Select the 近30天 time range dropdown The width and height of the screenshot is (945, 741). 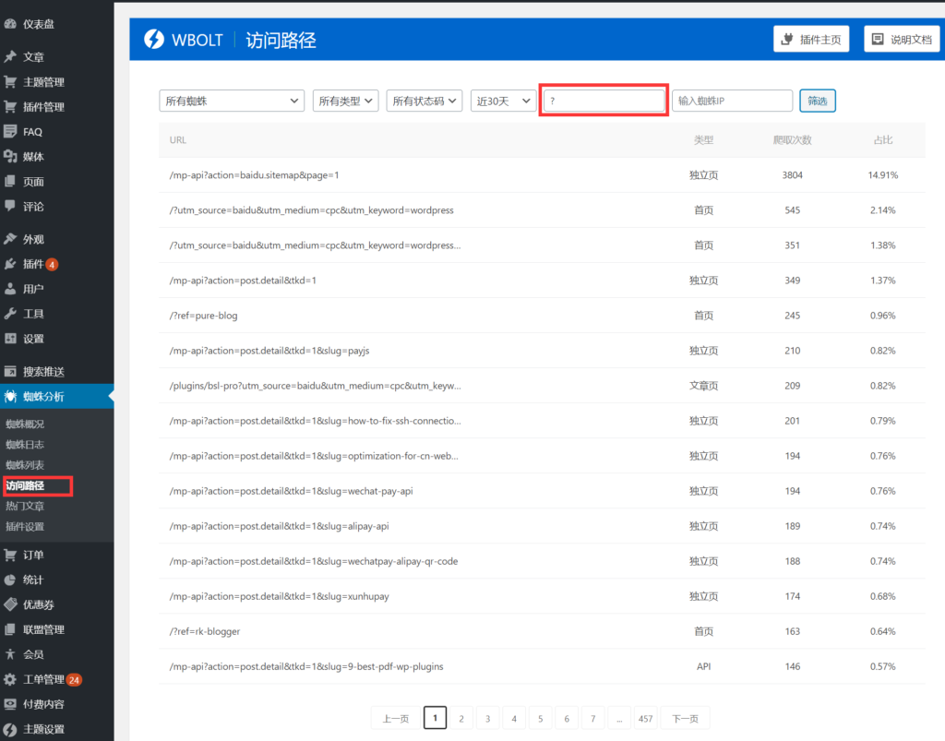(503, 101)
